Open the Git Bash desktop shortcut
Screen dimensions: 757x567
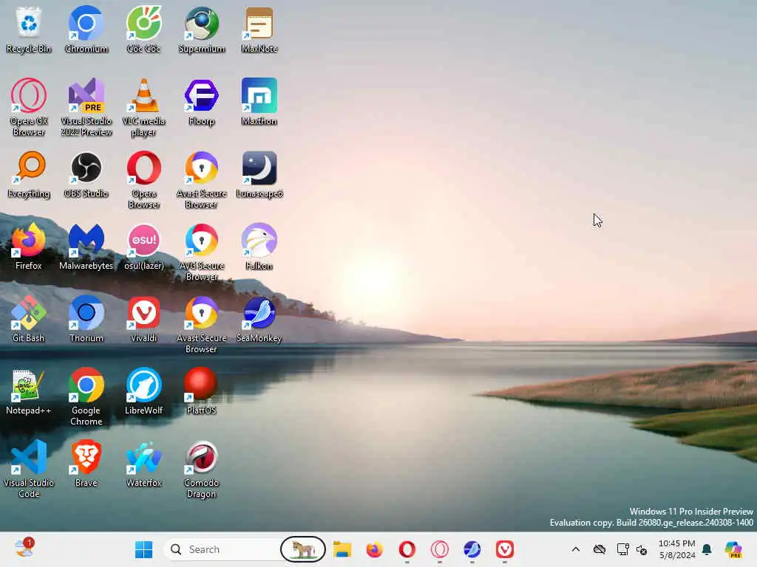pyautogui.click(x=29, y=319)
